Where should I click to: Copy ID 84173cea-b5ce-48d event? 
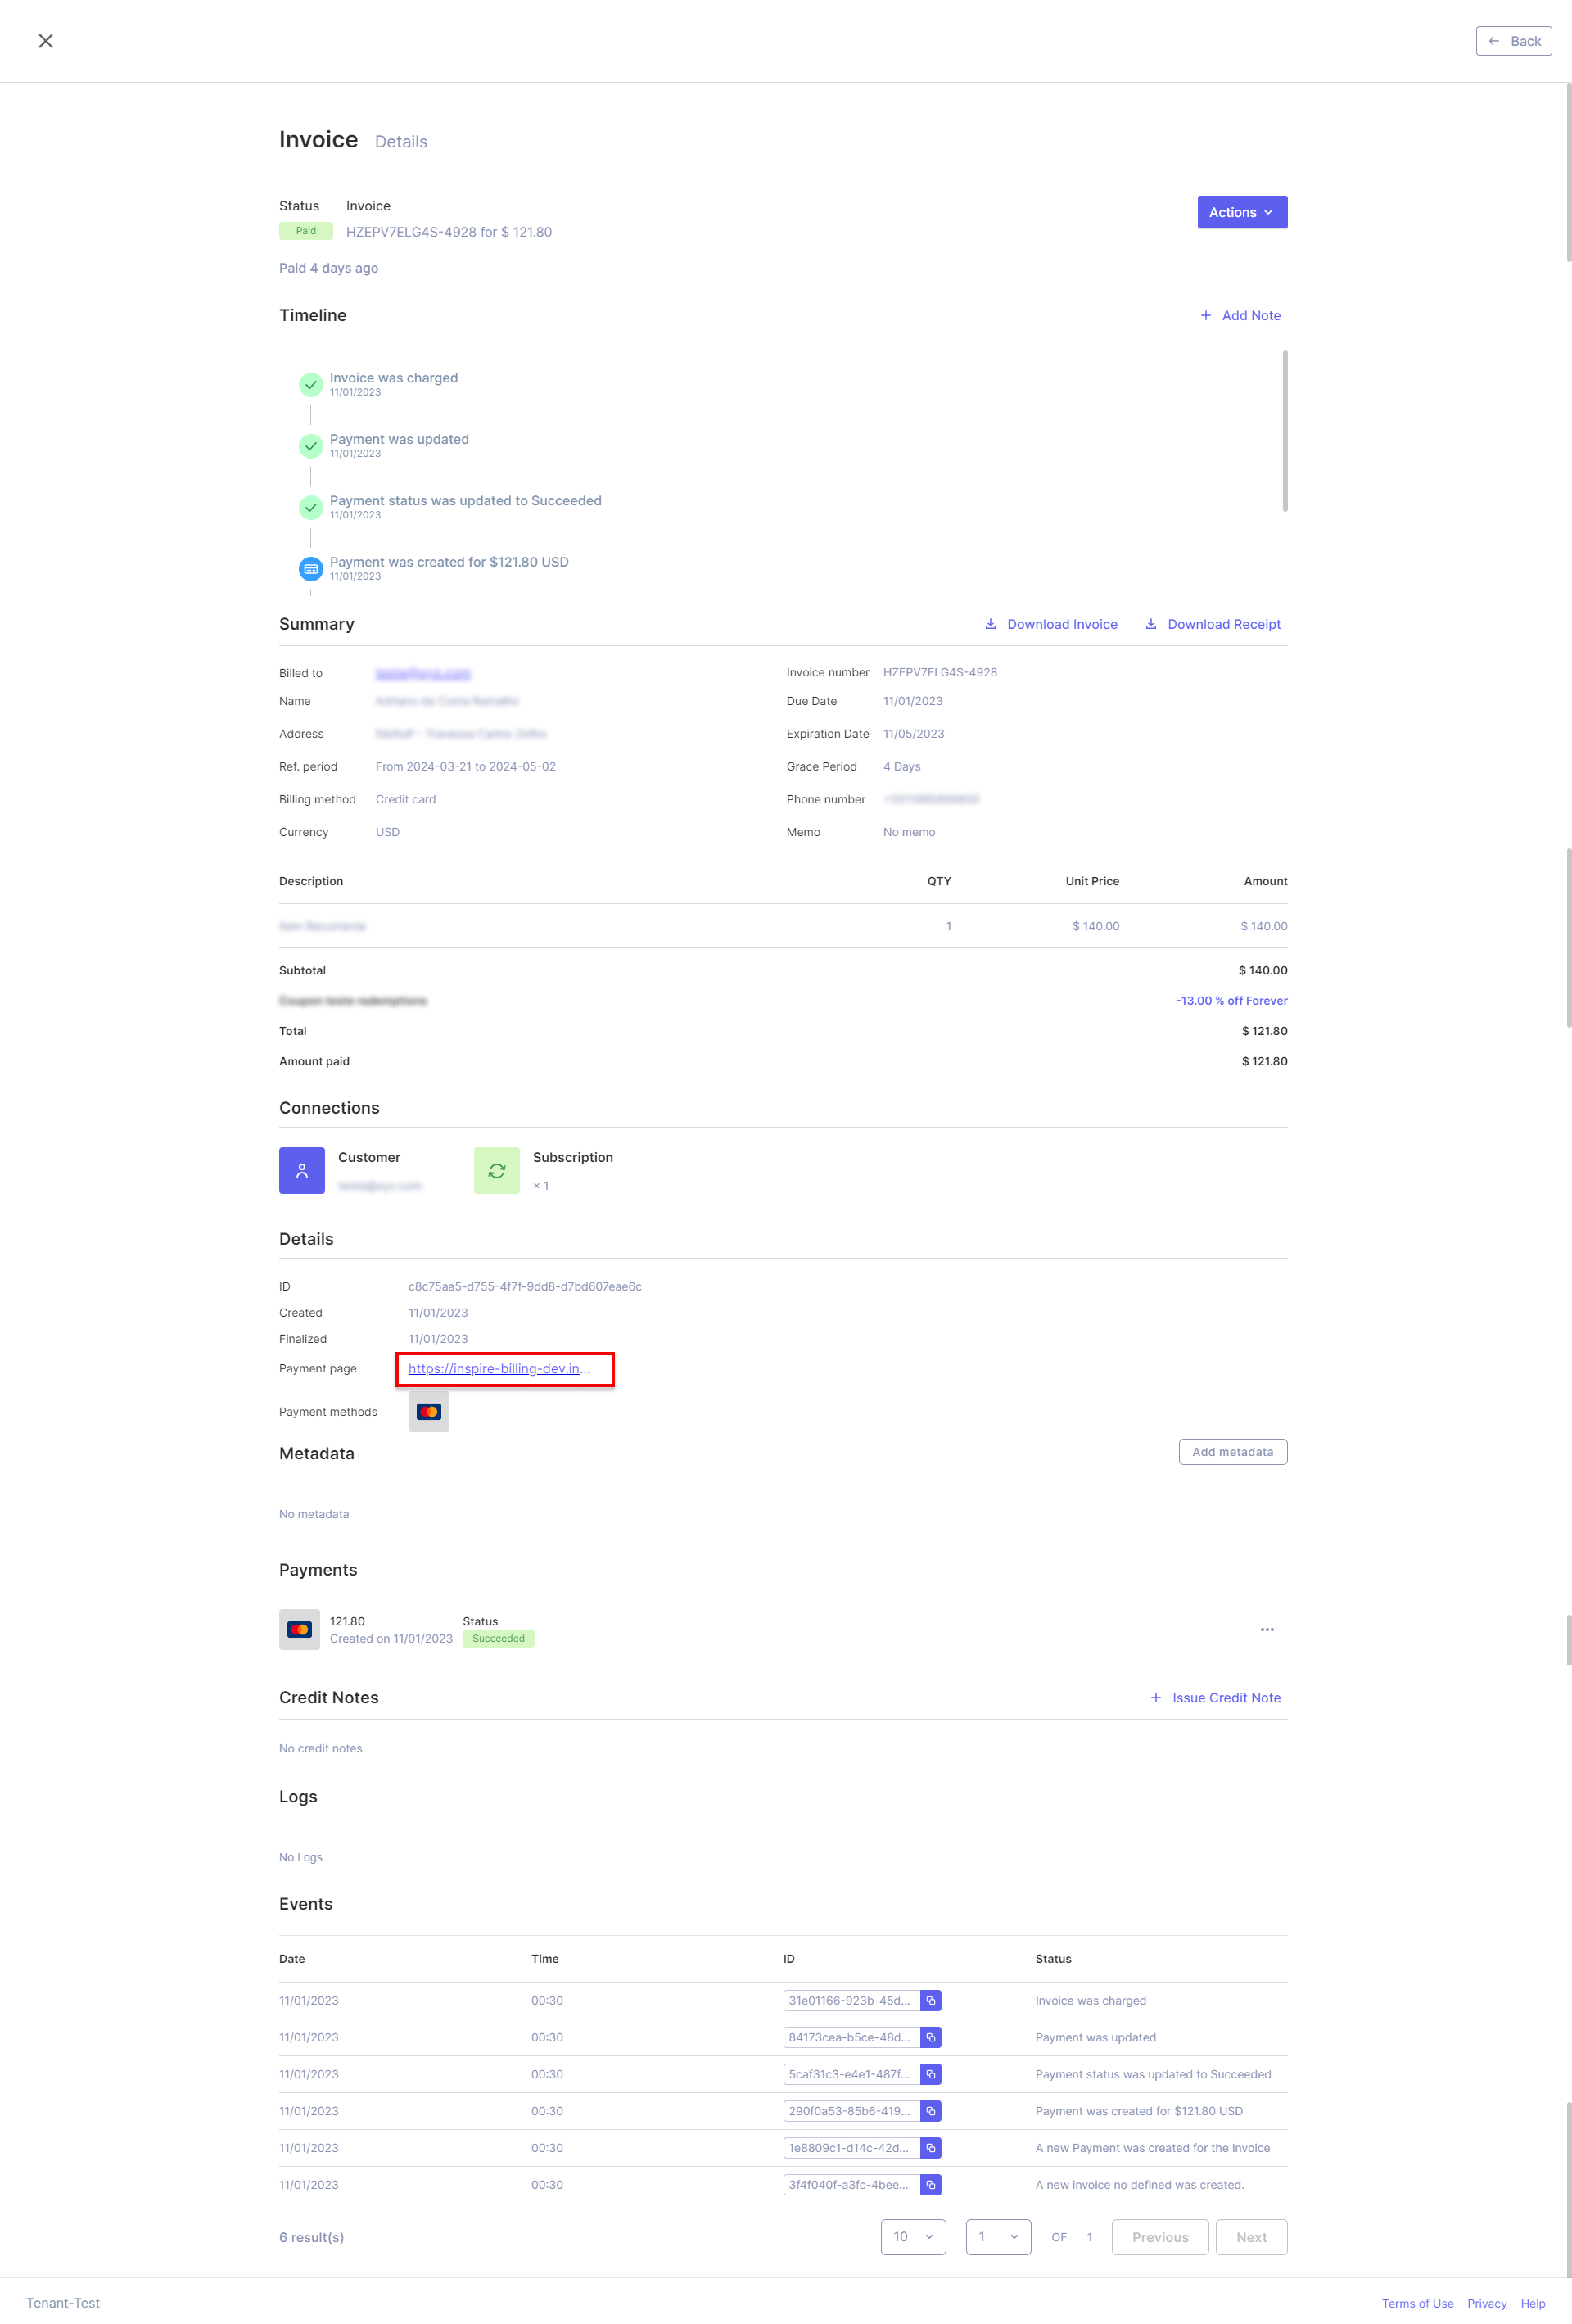tap(931, 2038)
